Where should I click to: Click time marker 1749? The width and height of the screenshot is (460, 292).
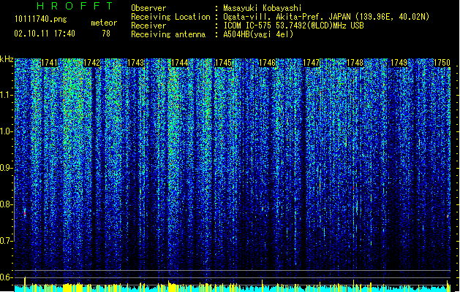coord(399,63)
